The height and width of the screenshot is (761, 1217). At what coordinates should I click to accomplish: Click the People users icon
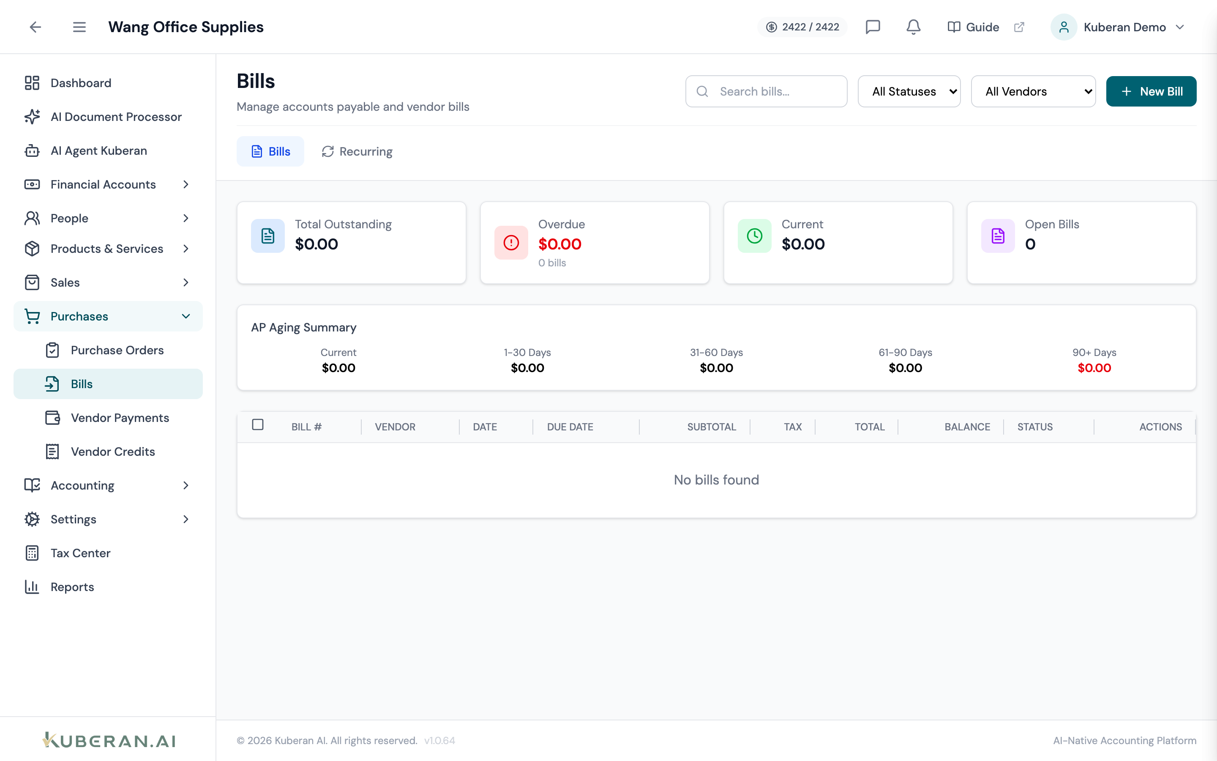point(32,218)
